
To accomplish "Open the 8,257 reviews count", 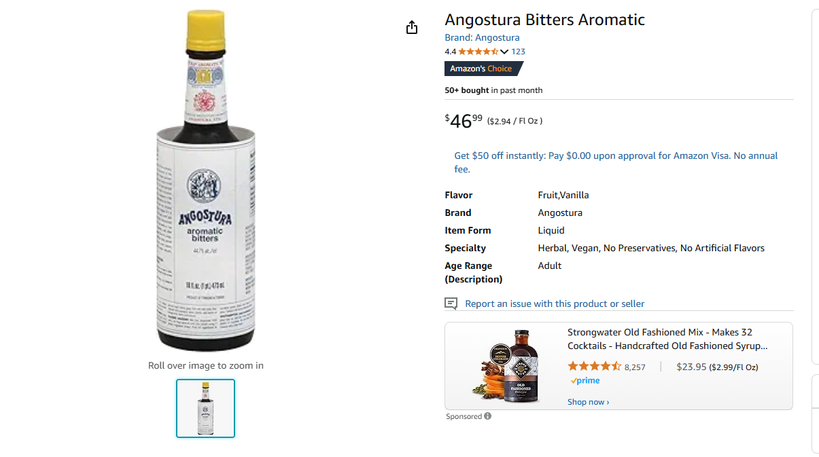I will tap(635, 367).
